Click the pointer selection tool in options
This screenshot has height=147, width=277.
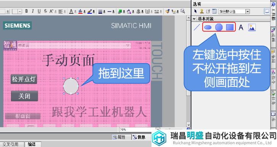(195, 11)
